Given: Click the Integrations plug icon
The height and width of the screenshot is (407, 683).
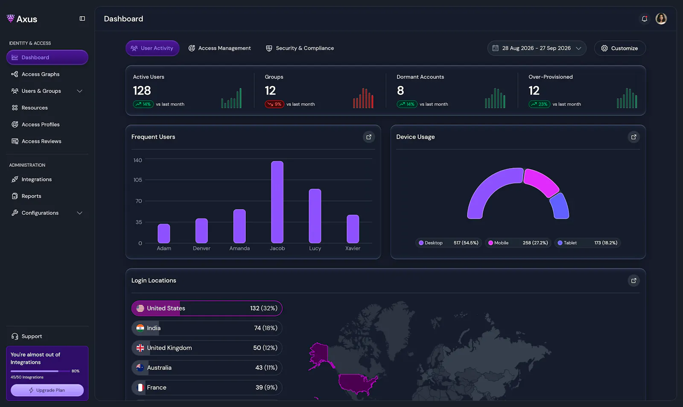Looking at the screenshot, I should click(x=15, y=179).
